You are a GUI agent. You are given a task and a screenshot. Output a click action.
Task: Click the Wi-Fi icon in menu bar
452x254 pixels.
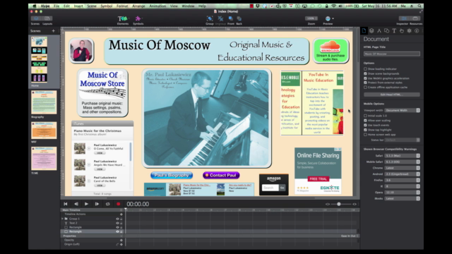coord(333,6)
